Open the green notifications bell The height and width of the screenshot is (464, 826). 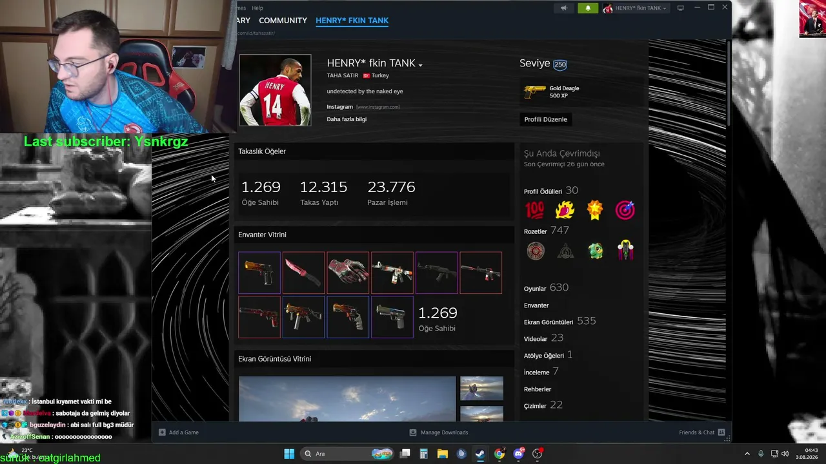[588, 8]
